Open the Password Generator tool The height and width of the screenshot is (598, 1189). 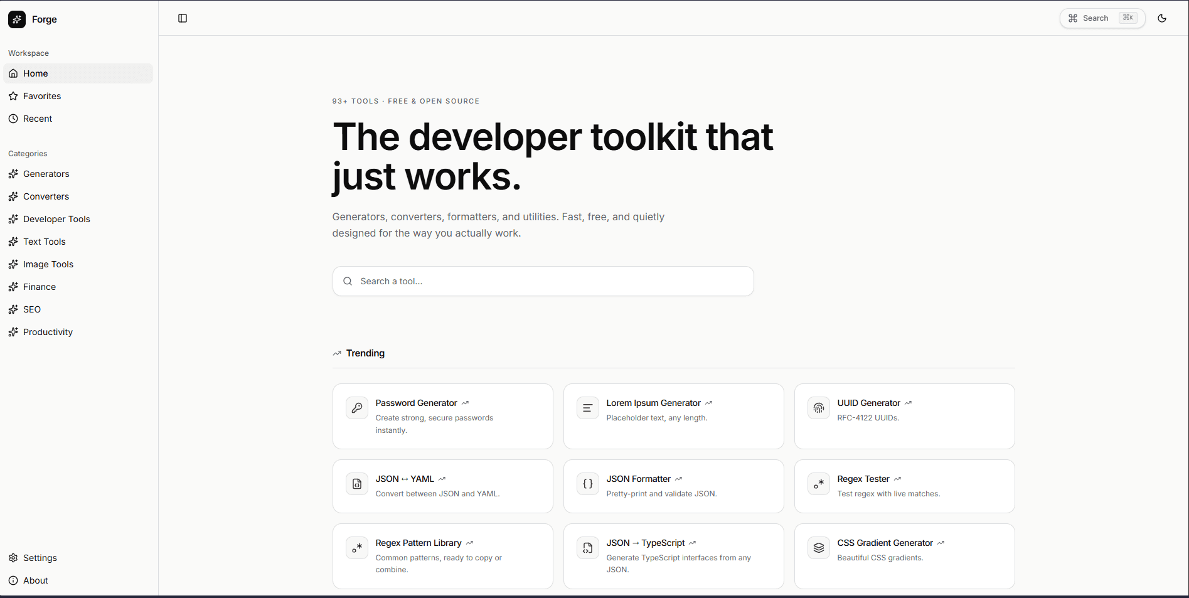click(x=443, y=416)
